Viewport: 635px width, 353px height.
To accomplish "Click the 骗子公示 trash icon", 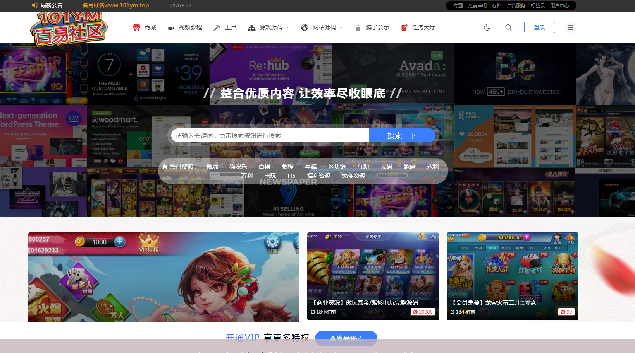I will click(x=358, y=27).
